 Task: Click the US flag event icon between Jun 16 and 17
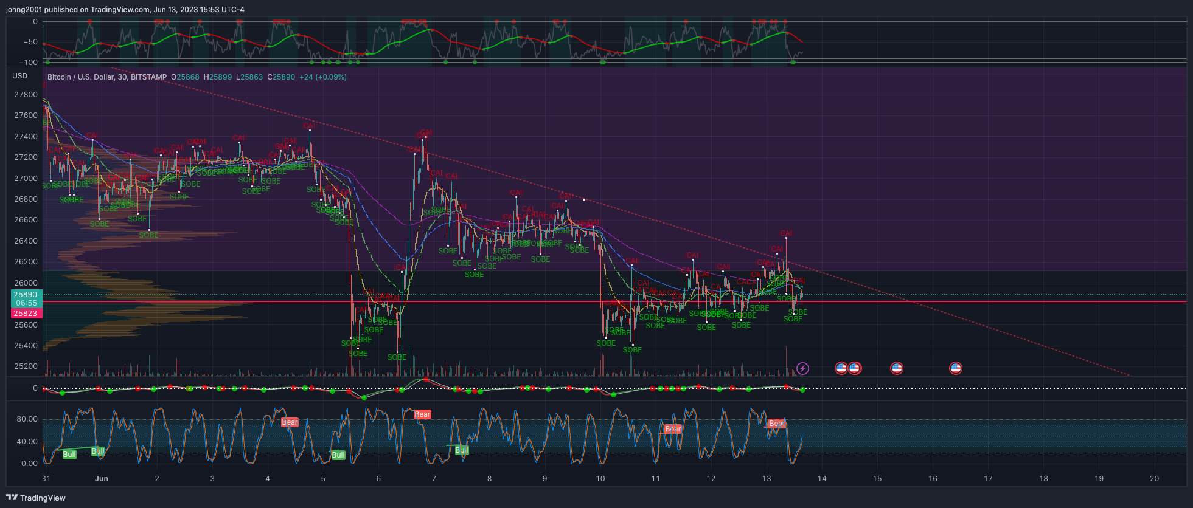(955, 368)
